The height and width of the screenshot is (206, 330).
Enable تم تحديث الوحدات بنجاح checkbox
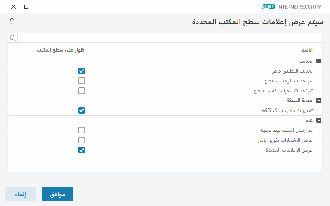point(82,81)
